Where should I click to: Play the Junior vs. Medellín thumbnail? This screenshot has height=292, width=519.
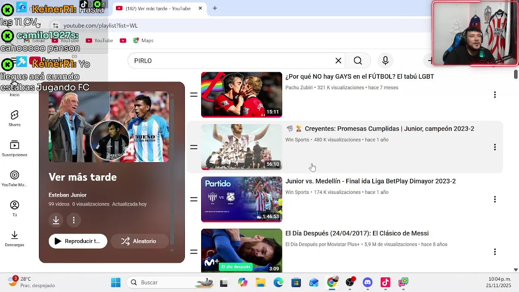(x=242, y=200)
